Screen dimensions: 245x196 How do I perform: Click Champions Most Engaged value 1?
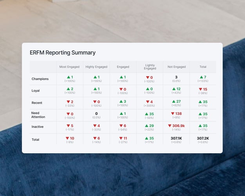pyautogui.click(x=72, y=77)
